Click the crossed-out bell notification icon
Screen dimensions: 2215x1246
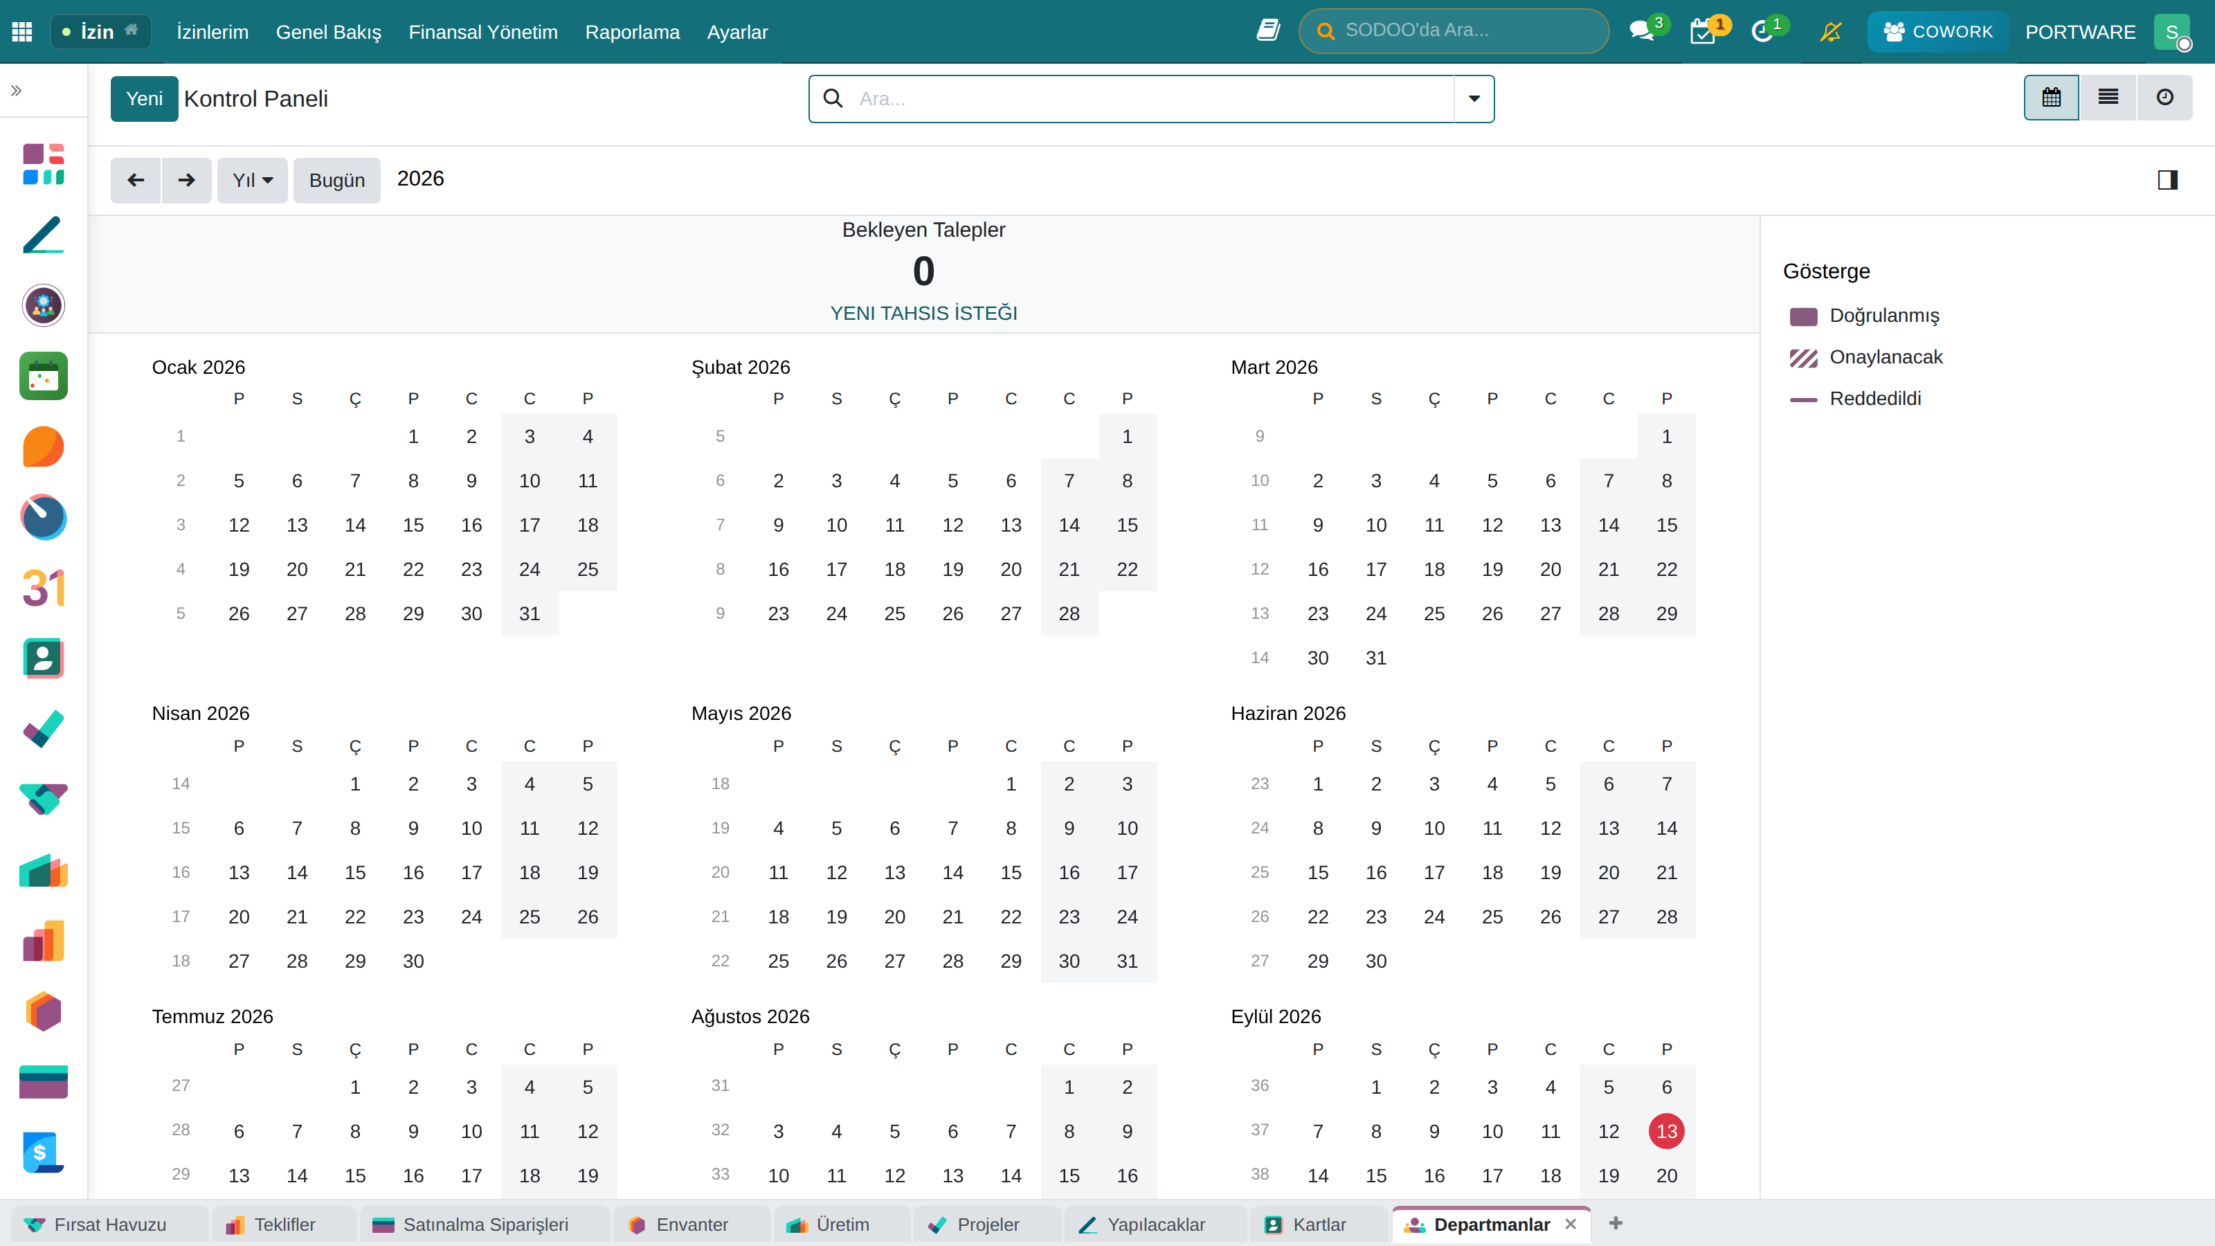point(1831,32)
